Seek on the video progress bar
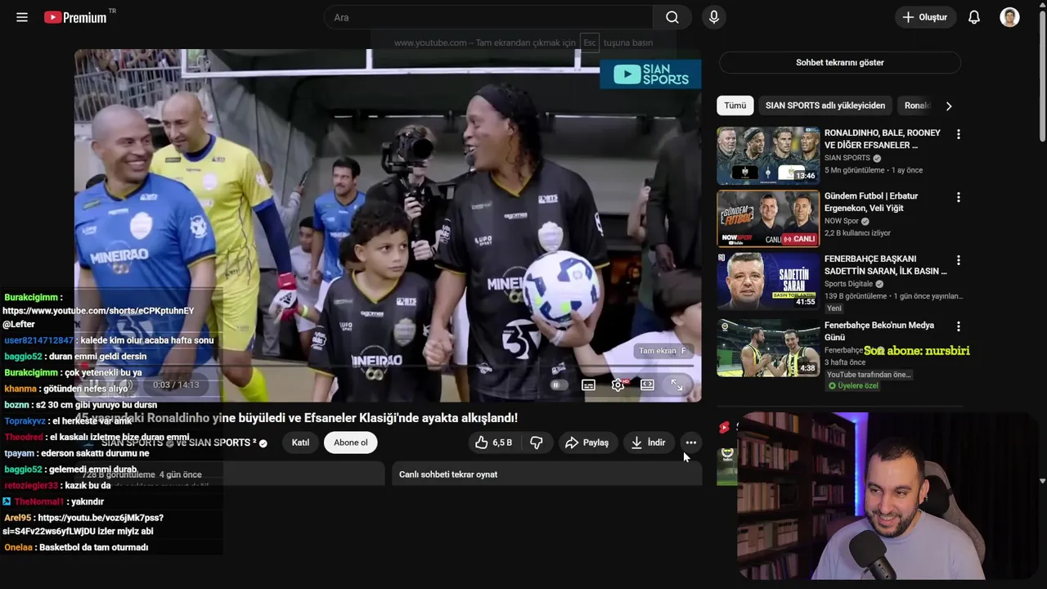The width and height of the screenshot is (1047, 589). pos(388,366)
